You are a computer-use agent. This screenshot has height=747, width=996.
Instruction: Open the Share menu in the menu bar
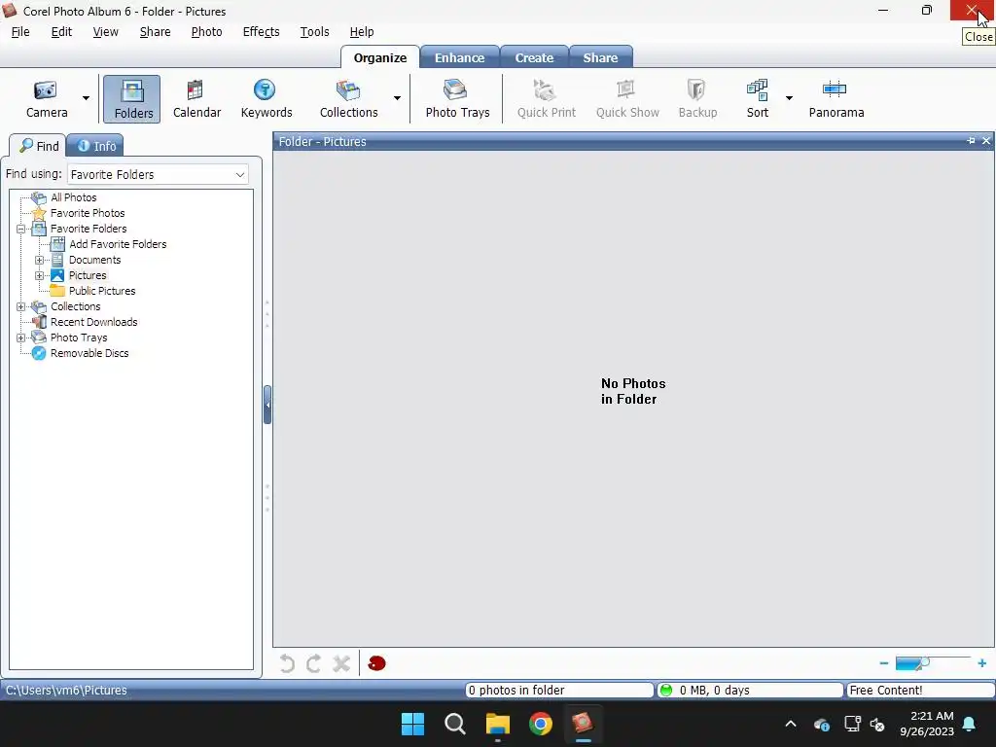point(155,32)
